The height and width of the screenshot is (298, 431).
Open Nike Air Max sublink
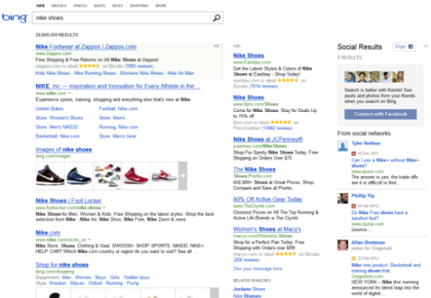(x=180, y=73)
